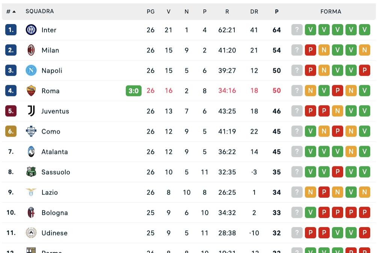Select the Inter club crest
The width and height of the screenshot is (377, 253).
coord(31,30)
